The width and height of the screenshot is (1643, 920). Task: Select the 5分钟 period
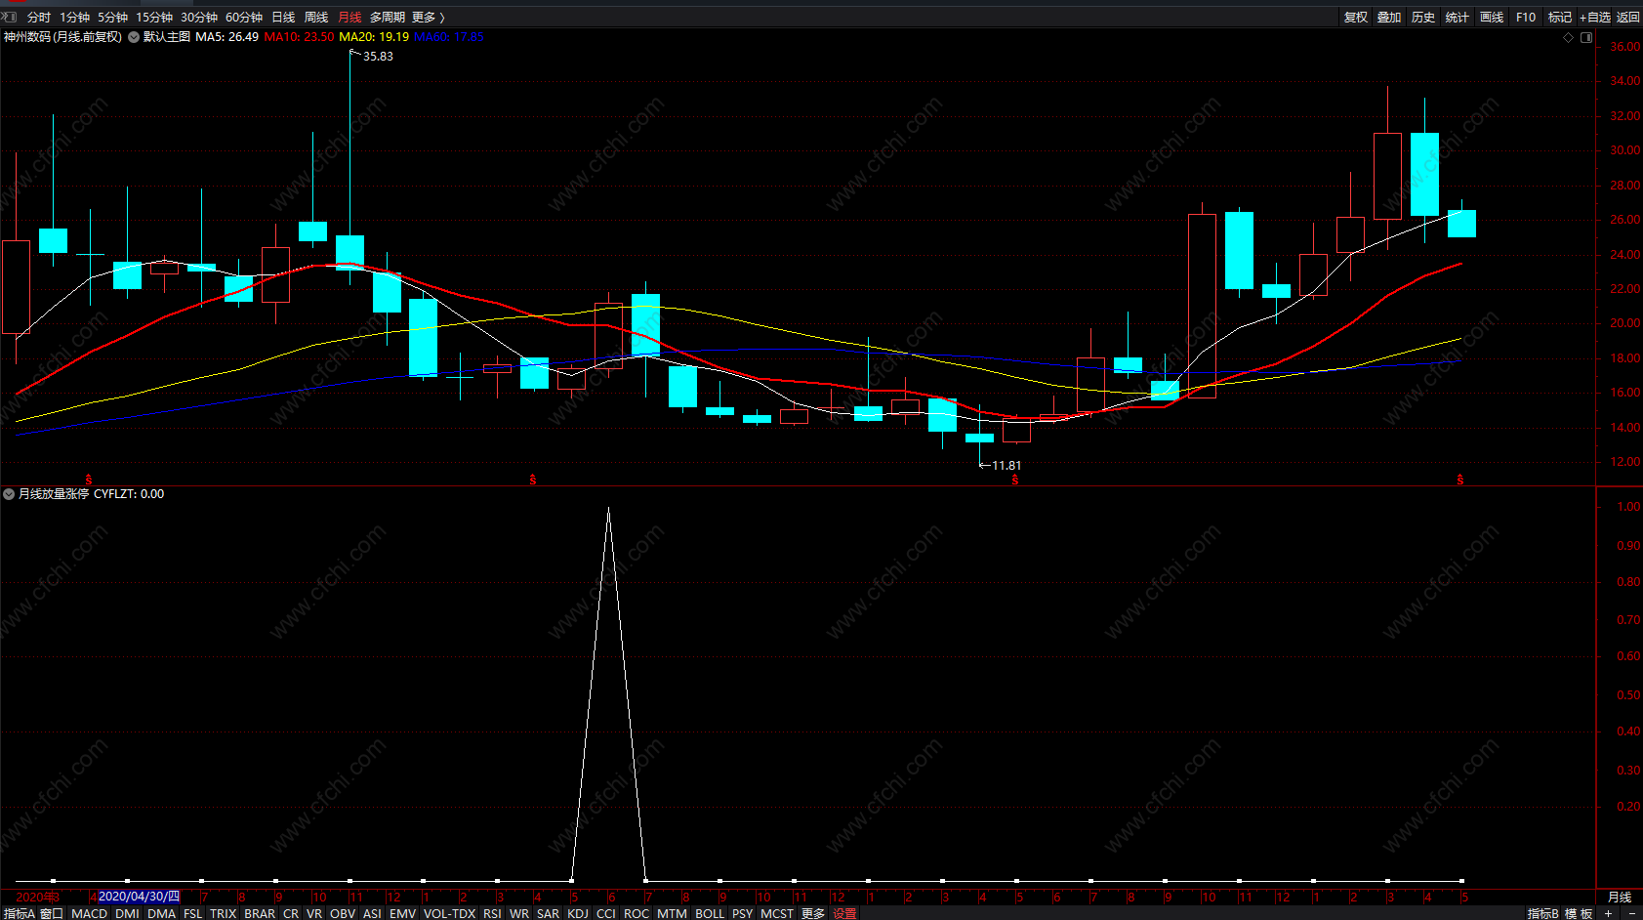[112, 18]
